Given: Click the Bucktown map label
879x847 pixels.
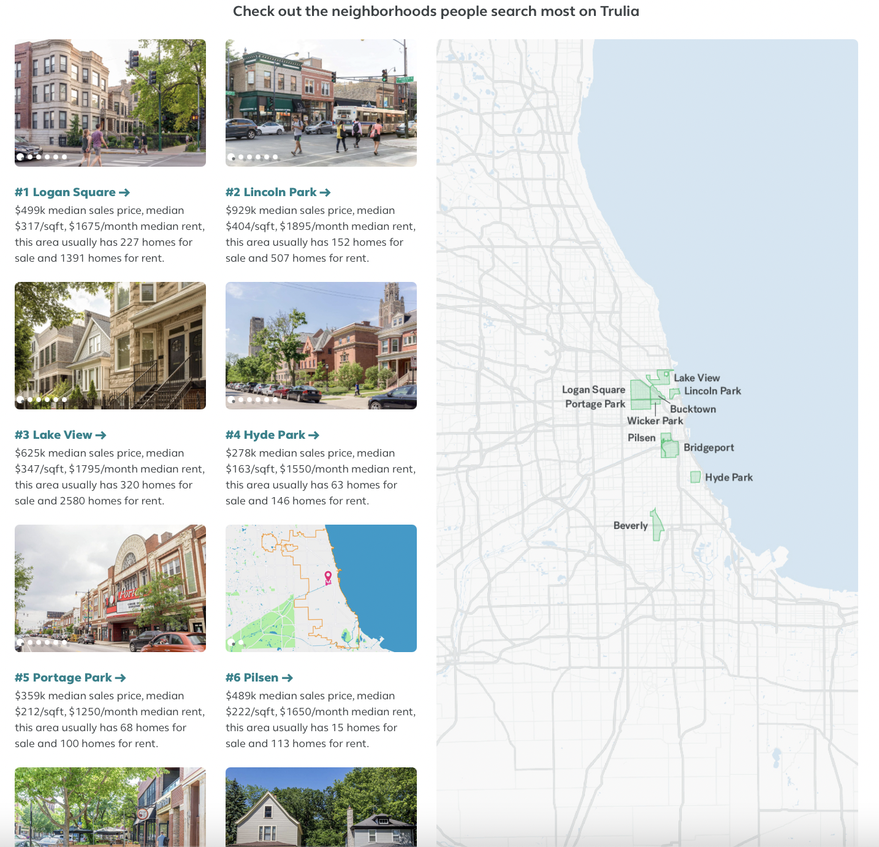Looking at the screenshot, I should [693, 409].
